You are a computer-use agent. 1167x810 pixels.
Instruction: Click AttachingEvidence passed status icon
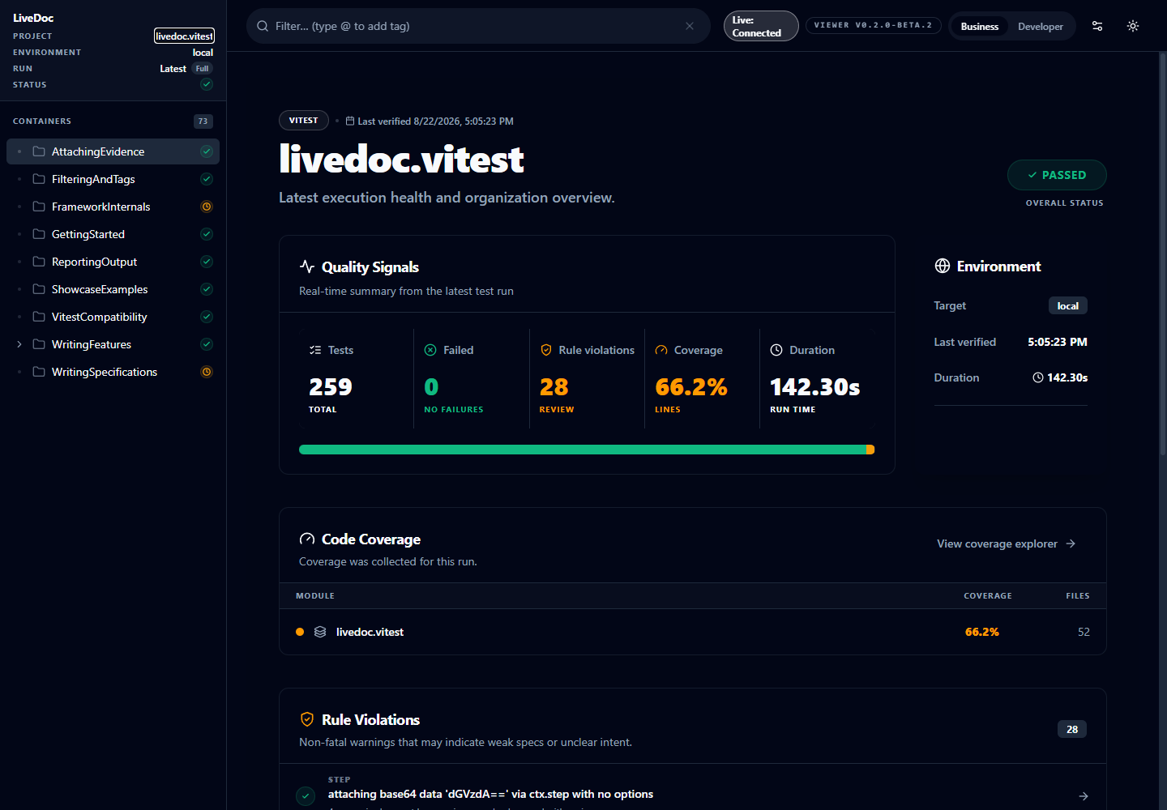coord(207,151)
